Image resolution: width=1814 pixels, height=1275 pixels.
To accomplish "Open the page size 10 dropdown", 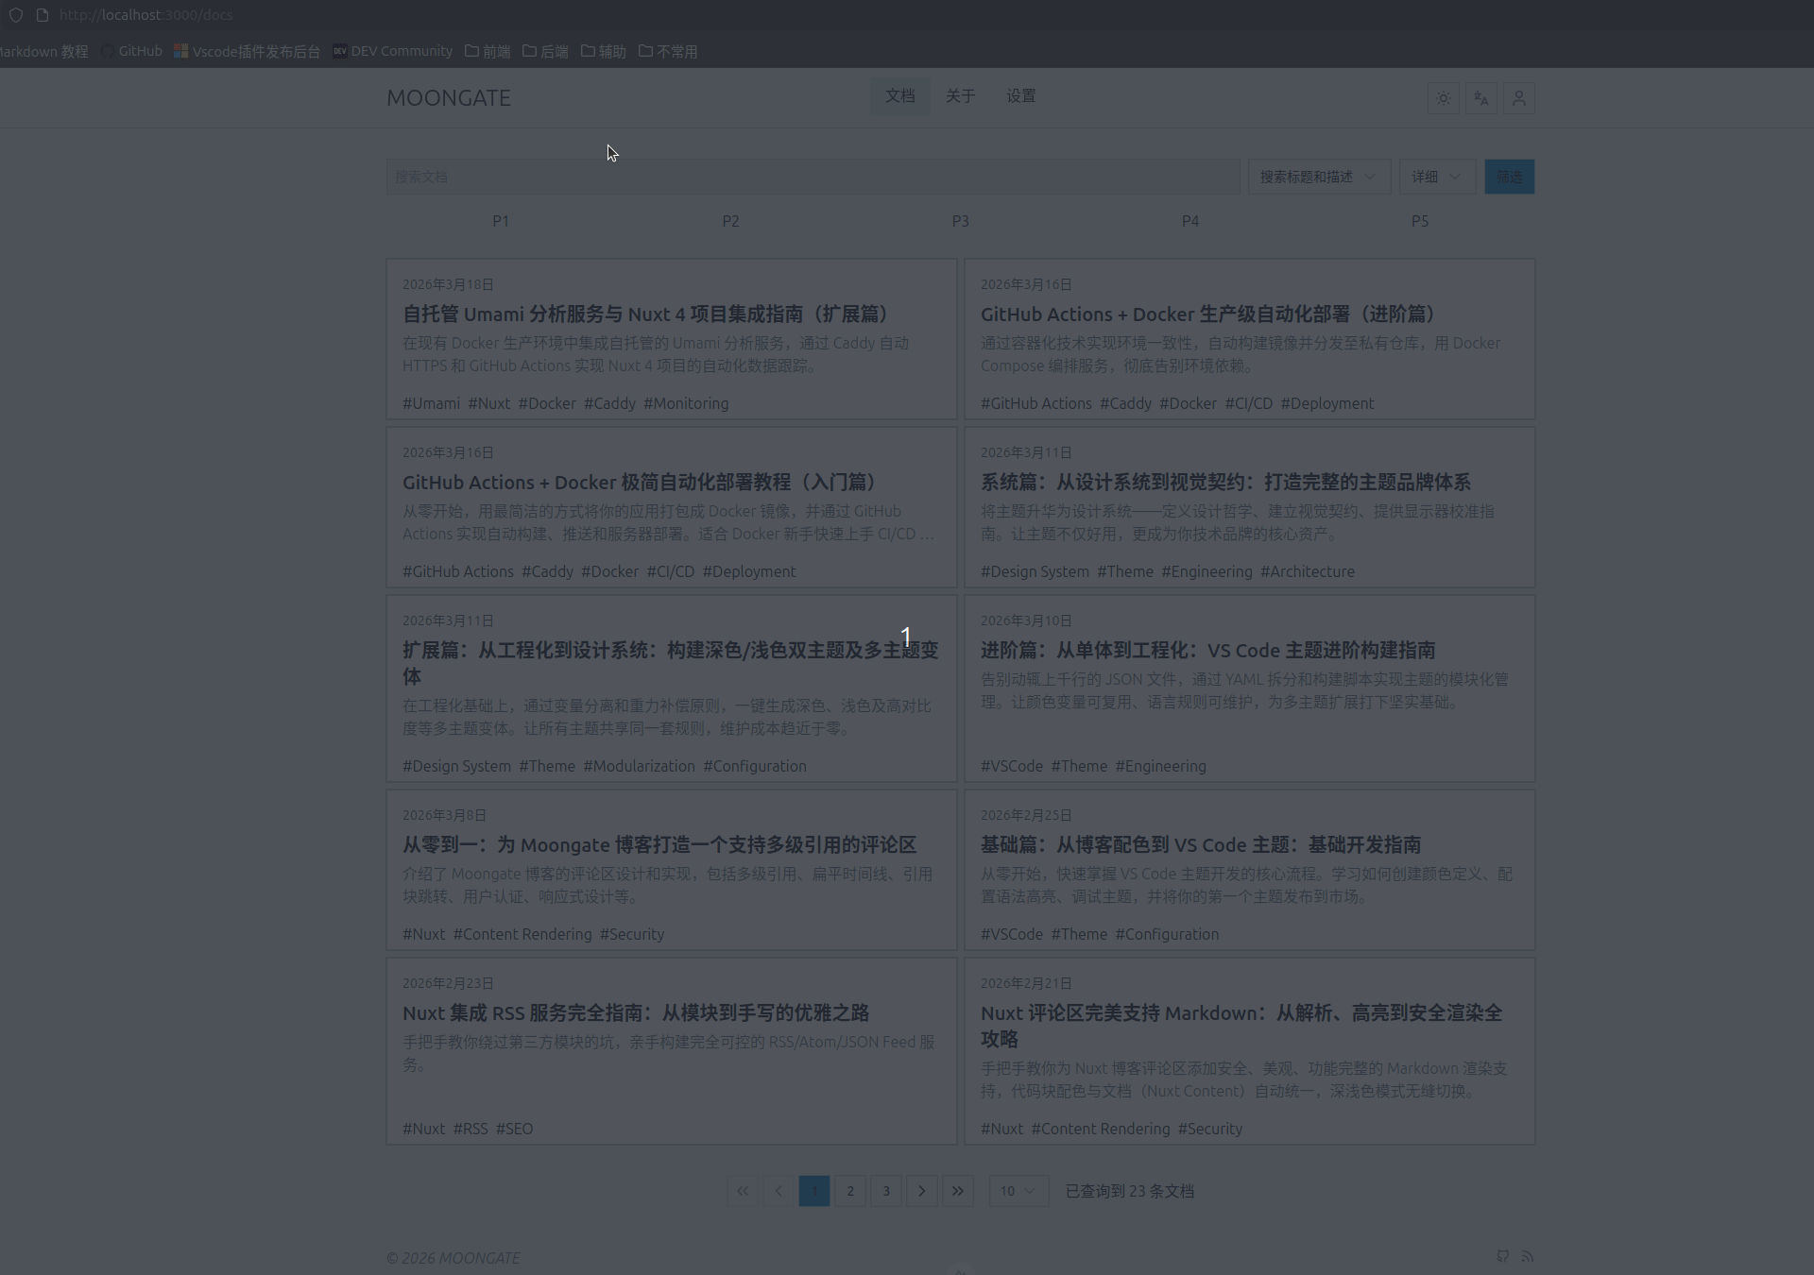I will pyautogui.click(x=1018, y=1191).
